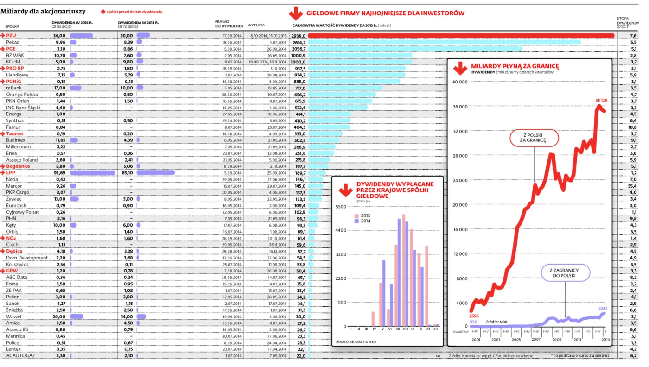Click the legend arrow 'spółki przed dniem dywidendy'
Image resolution: width=649 pixels, height=367 pixels.
coord(103,12)
